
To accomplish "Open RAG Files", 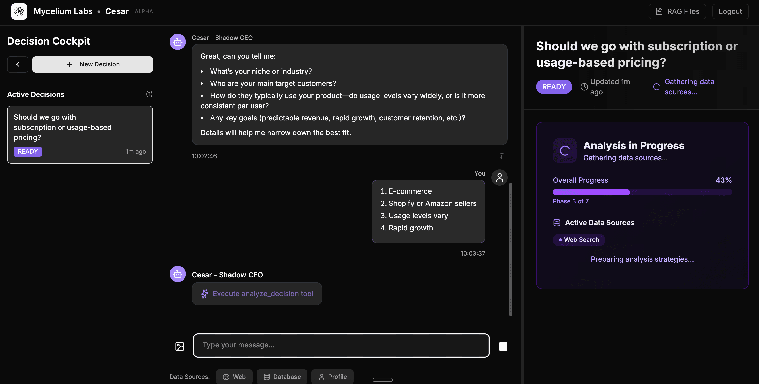I will [x=677, y=11].
